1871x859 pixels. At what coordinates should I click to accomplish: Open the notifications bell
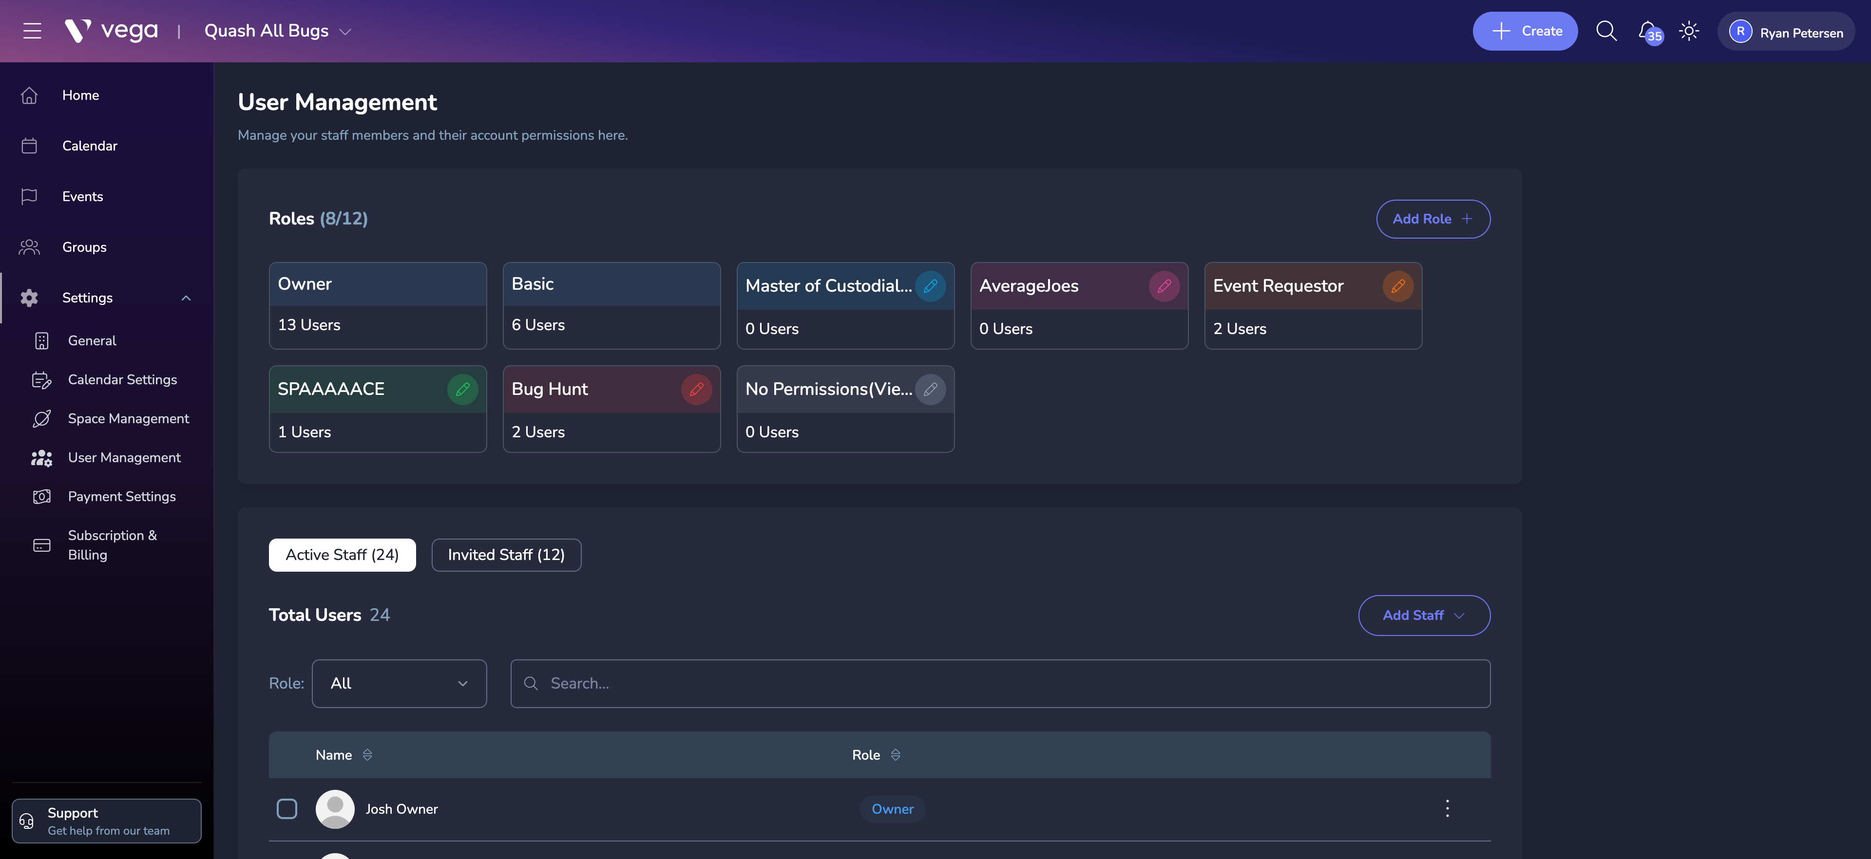(x=1647, y=31)
